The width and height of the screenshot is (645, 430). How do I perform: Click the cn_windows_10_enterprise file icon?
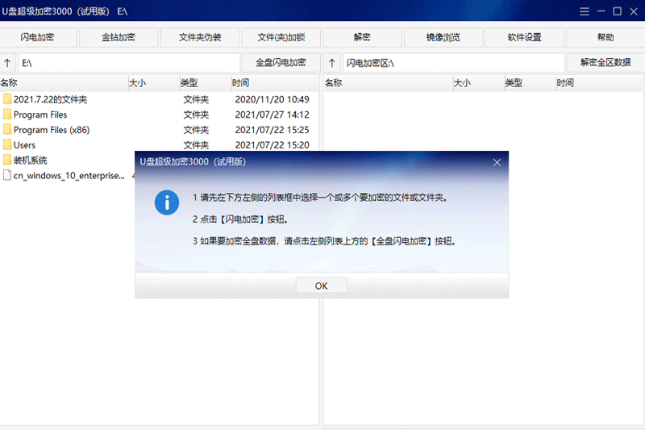point(7,175)
